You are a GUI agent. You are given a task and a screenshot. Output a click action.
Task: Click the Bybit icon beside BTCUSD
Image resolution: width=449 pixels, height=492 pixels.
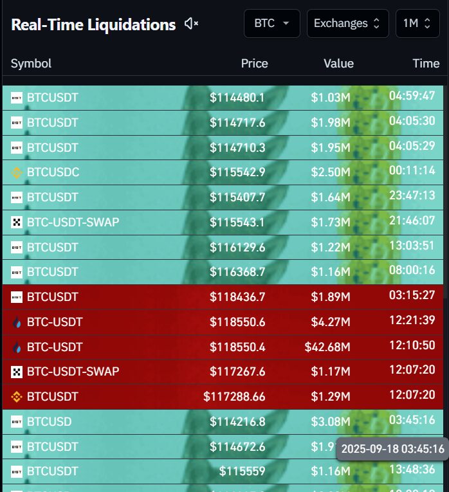click(x=17, y=422)
